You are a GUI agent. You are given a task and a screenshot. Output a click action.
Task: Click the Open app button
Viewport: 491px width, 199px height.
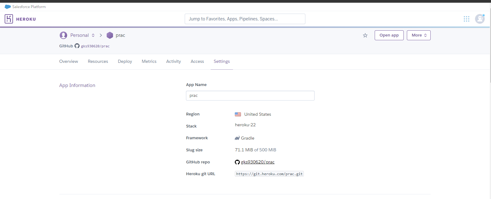(x=389, y=35)
